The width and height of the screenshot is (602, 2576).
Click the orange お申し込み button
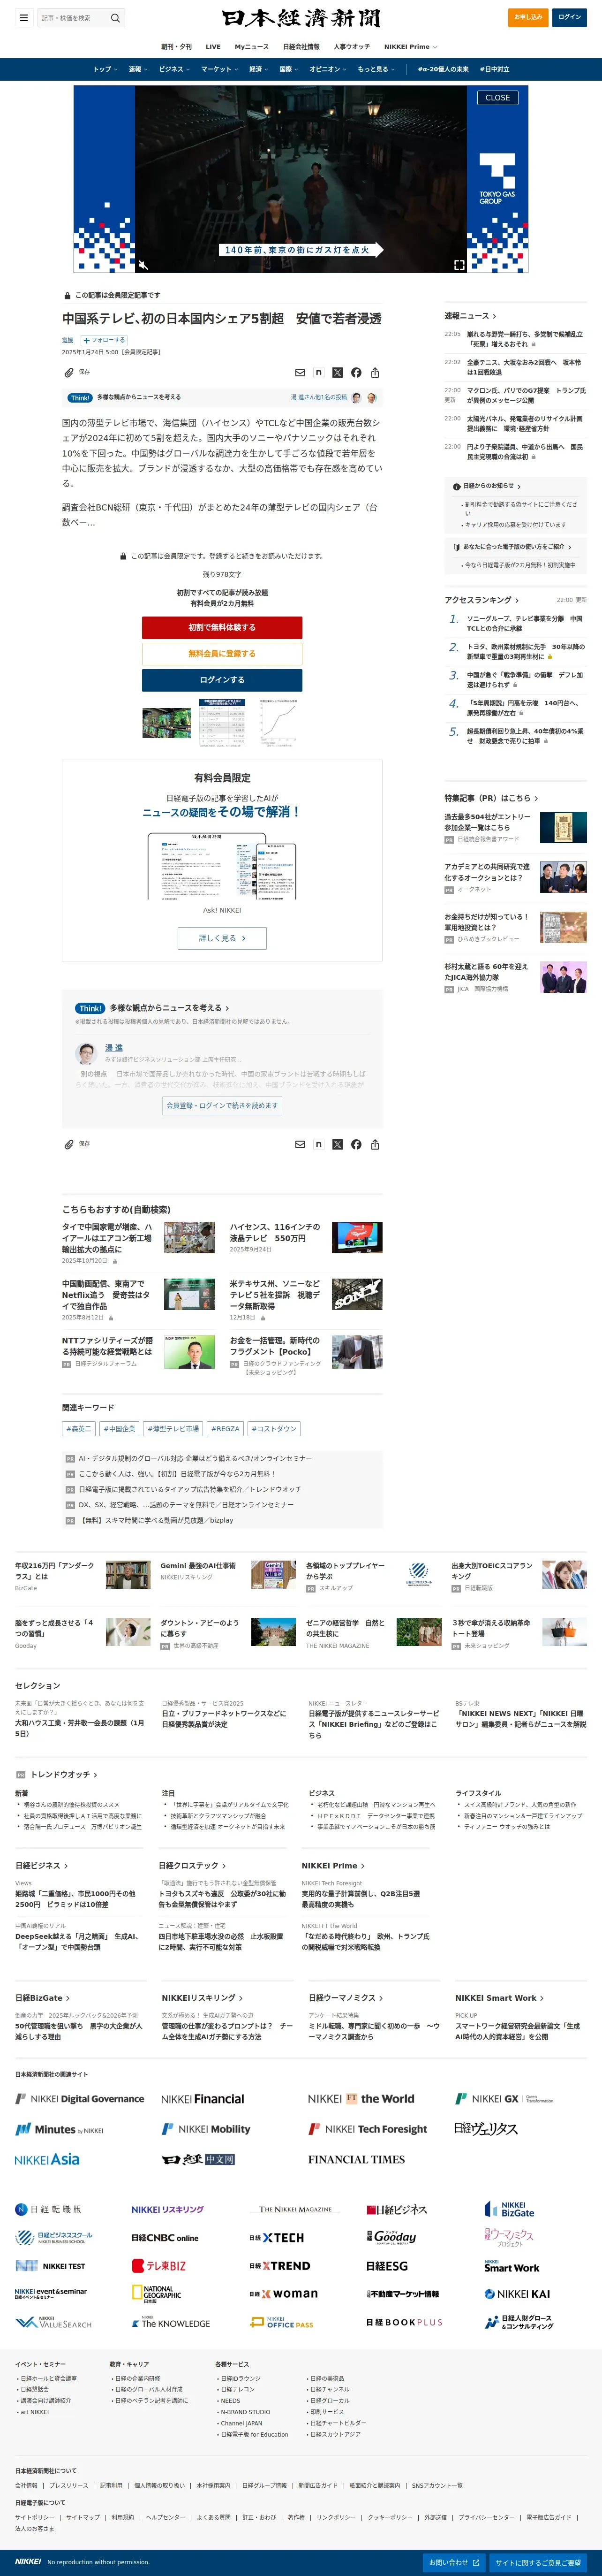[x=528, y=17]
